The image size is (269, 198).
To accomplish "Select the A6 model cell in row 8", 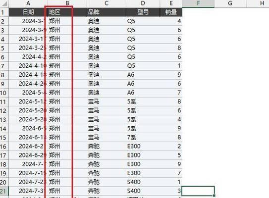I will [143, 75].
